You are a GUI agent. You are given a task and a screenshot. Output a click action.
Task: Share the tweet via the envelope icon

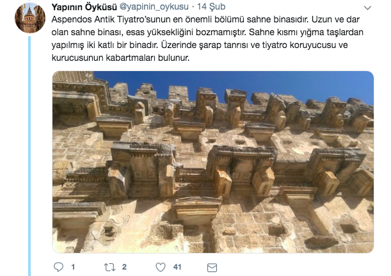coord(212,268)
